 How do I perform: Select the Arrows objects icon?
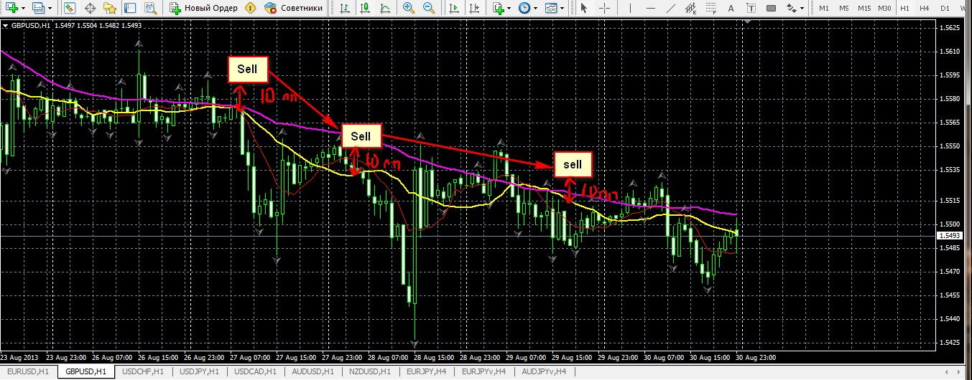click(x=792, y=9)
